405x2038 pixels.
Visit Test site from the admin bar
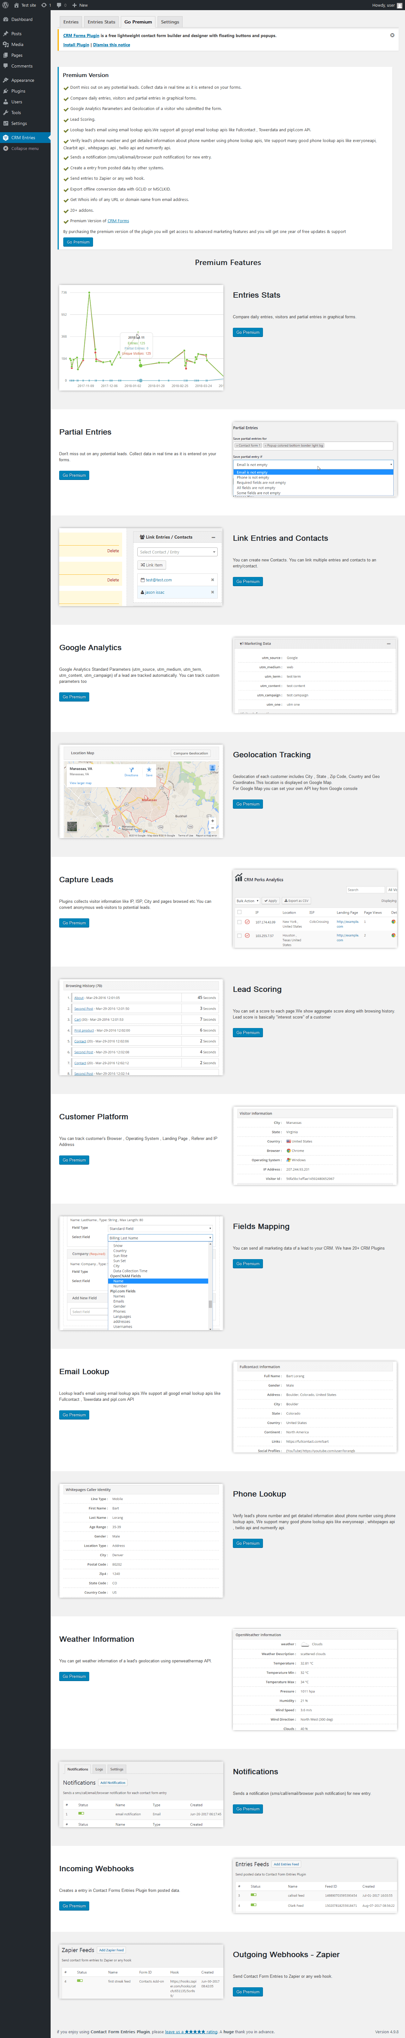click(x=25, y=5)
